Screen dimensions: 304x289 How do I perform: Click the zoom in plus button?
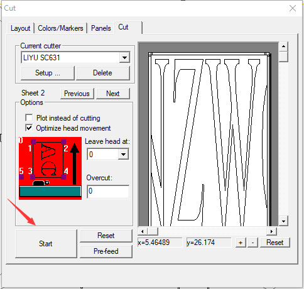tap(241, 243)
